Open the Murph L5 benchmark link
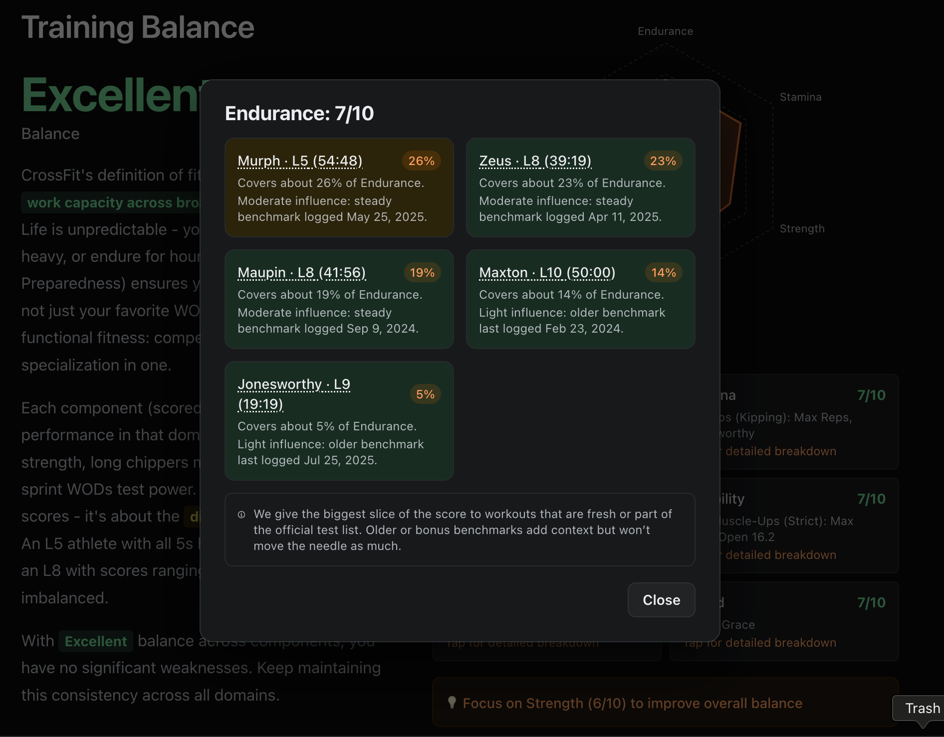Screen dimensions: 944x737 (x=300, y=161)
